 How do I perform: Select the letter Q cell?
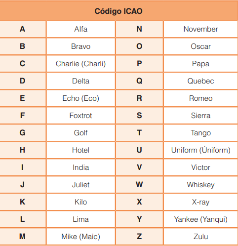pos(140,81)
